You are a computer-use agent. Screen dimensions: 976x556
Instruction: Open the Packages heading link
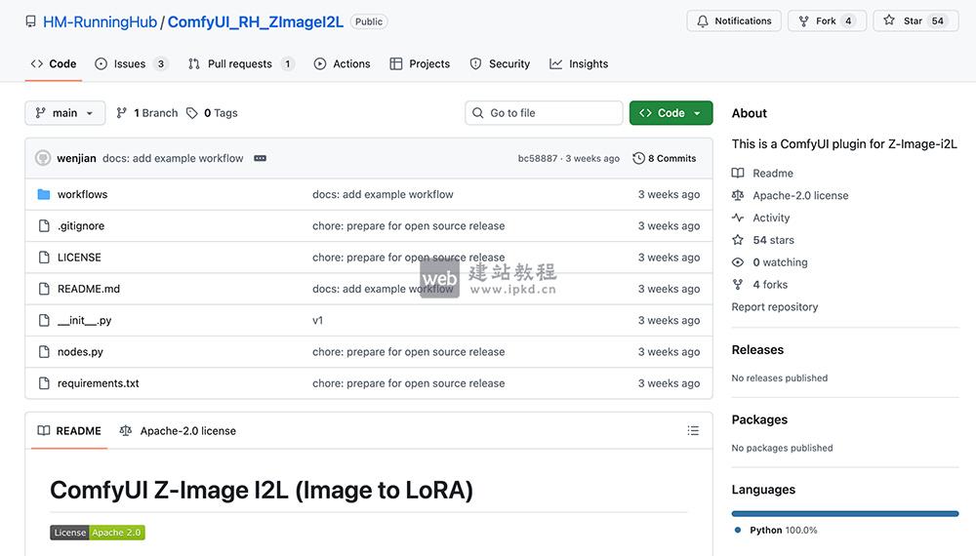[x=759, y=419]
